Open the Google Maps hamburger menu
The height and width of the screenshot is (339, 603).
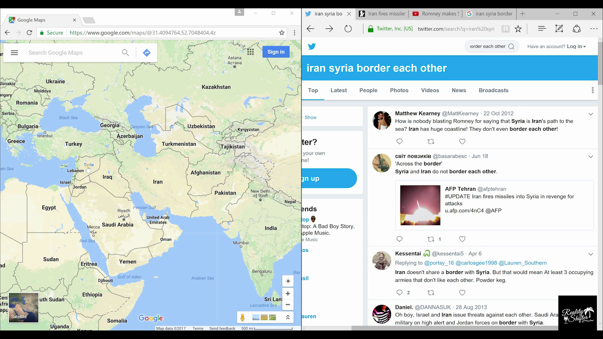tap(15, 53)
